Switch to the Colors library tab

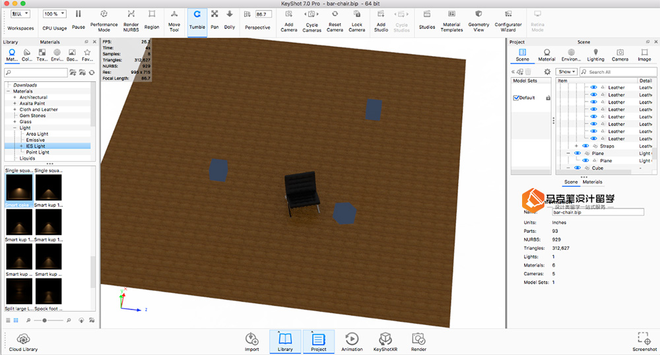point(27,55)
